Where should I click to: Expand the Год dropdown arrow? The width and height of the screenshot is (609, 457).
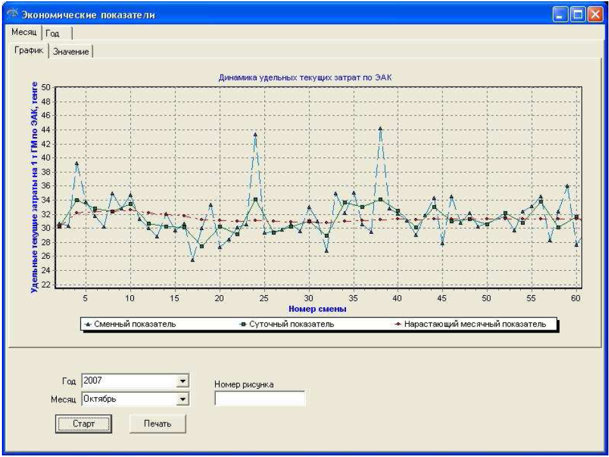[x=184, y=381]
